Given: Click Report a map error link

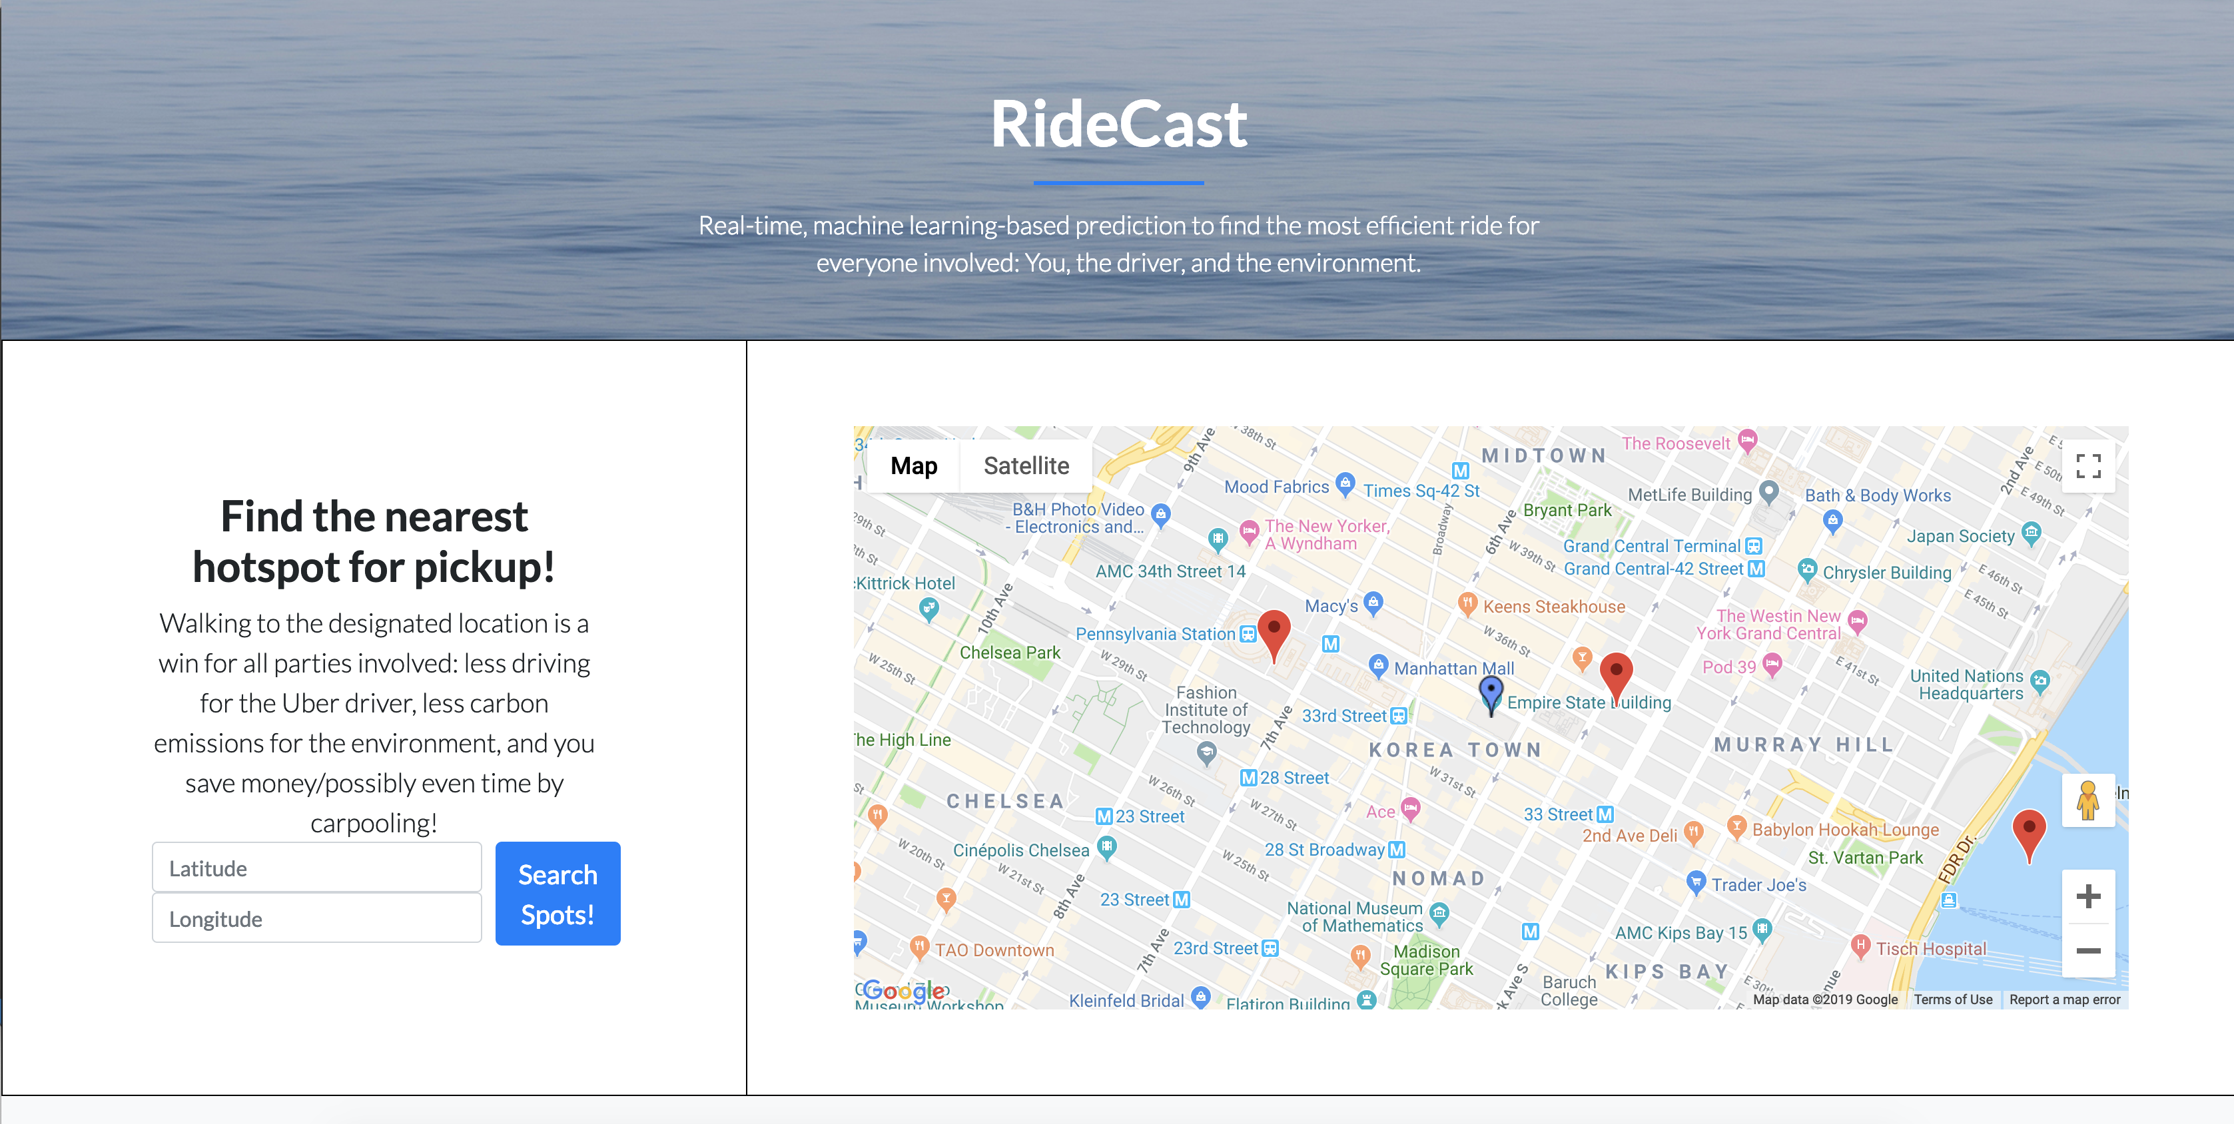Looking at the screenshot, I should tap(2064, 999).
